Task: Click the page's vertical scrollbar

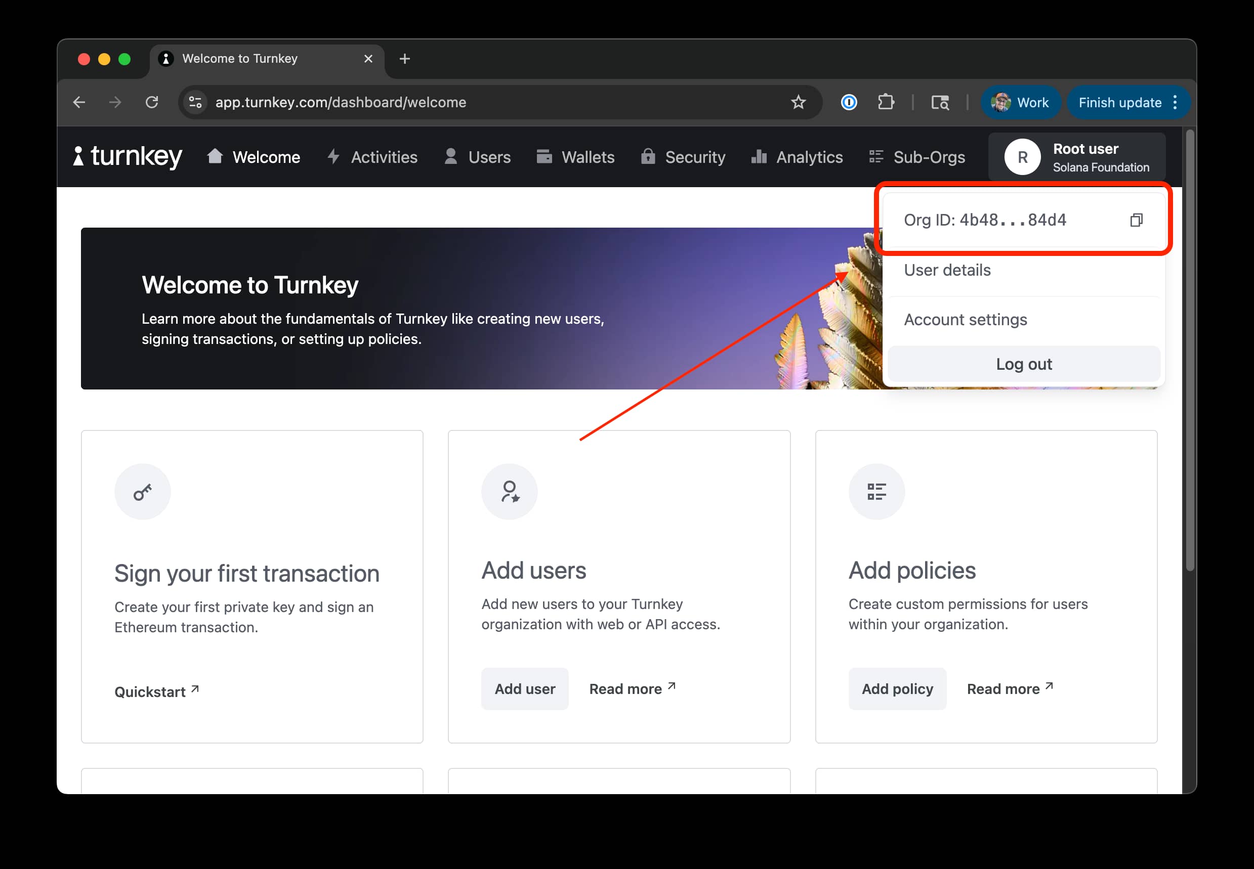Action: (x=1190, y=349)
